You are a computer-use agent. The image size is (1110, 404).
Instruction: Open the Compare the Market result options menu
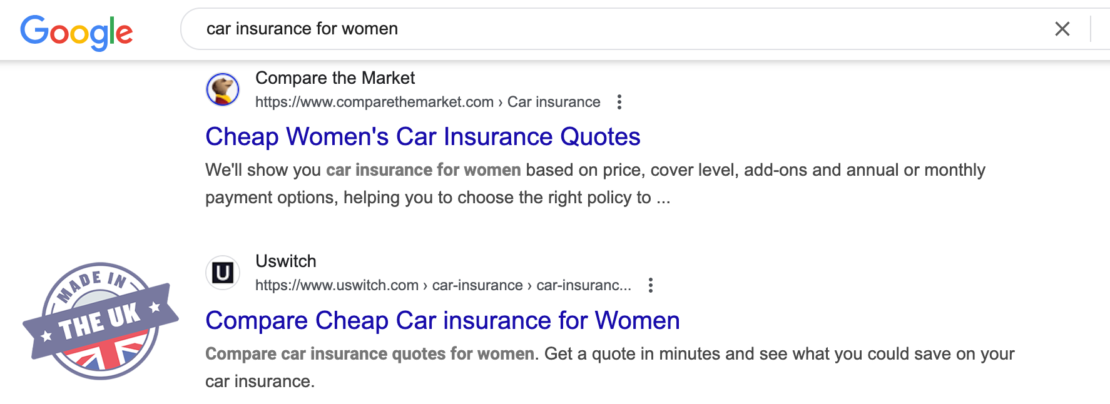coord(619,102)
